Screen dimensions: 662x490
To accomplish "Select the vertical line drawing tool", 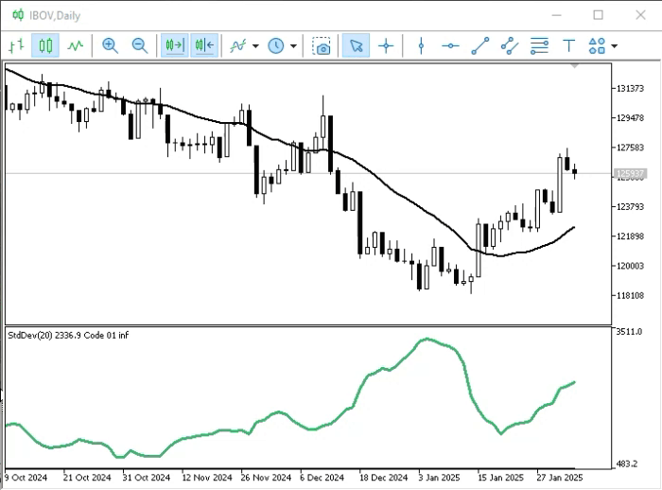I will point(421,45).
